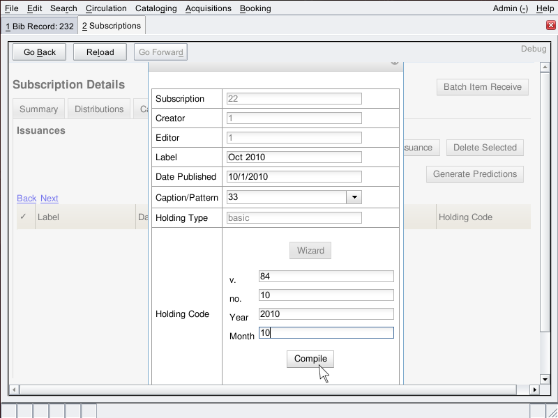The height and width of the screenshot is (418, 558).
Task: Select the Distributions tab
Action: point(99,109)
